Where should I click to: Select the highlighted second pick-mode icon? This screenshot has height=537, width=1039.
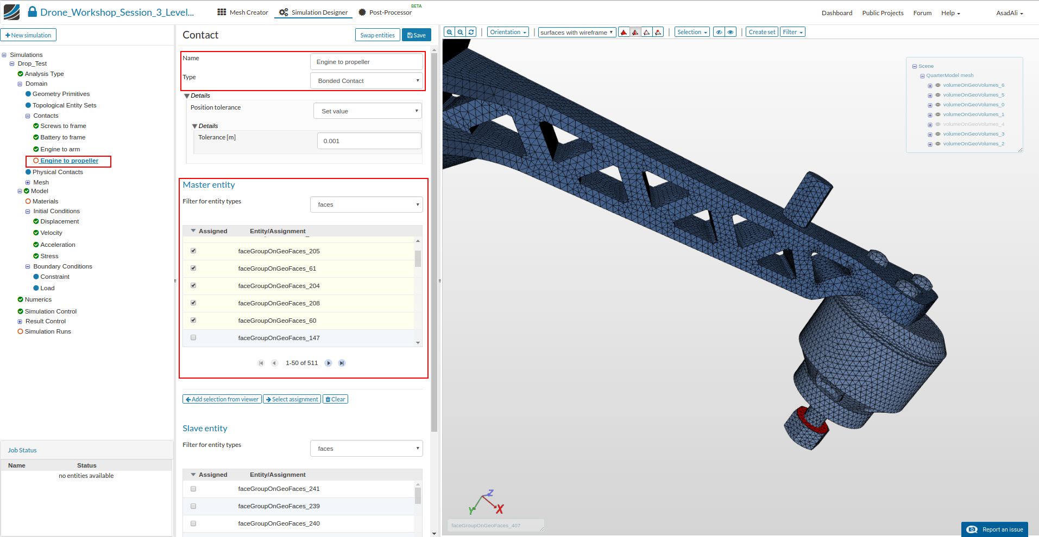(x=635, y=32)
